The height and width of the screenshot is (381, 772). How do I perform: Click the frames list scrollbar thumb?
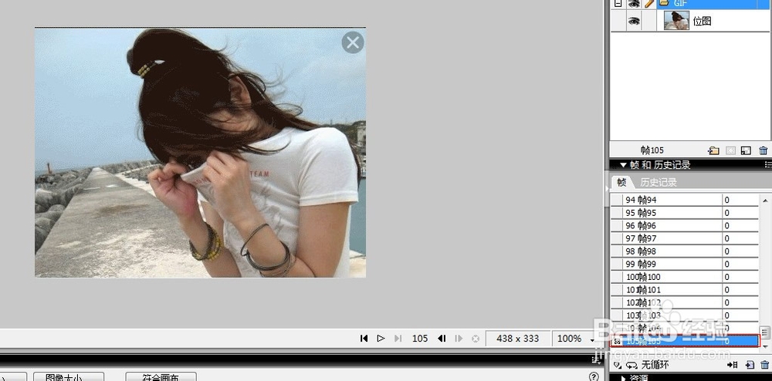tap(764, 333)
